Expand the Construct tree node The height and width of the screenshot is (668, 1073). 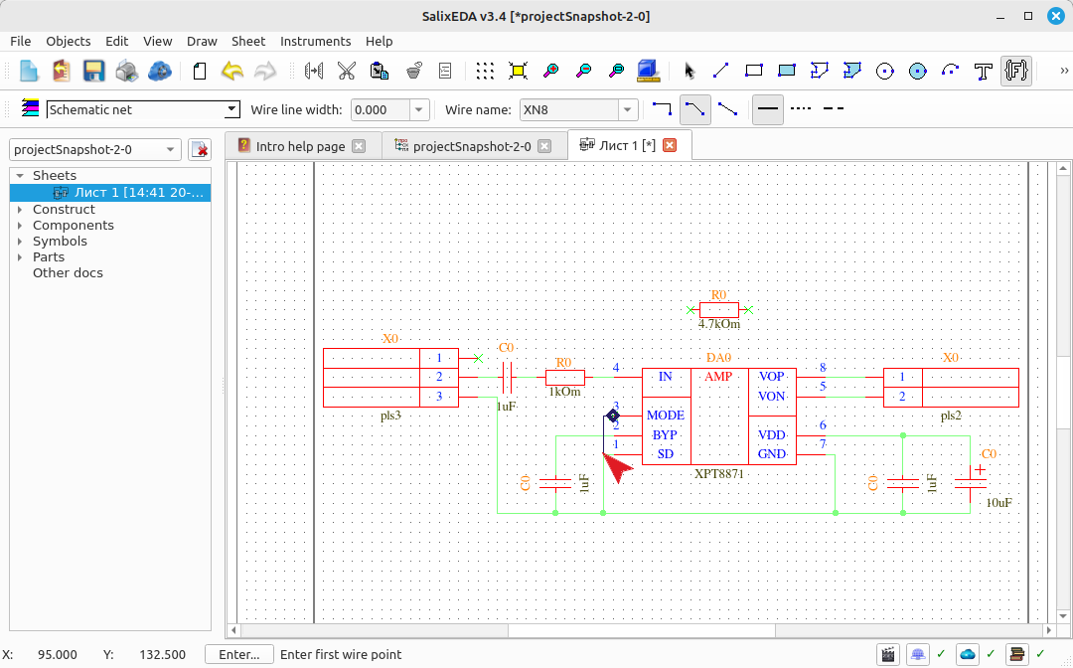pos(20,210)
